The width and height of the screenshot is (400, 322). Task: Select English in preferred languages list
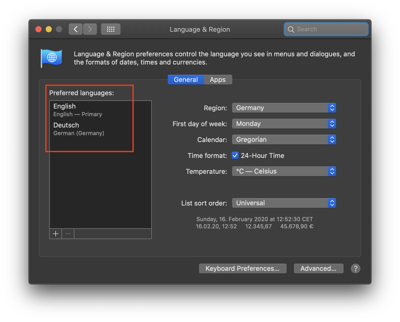coord(77,110)
